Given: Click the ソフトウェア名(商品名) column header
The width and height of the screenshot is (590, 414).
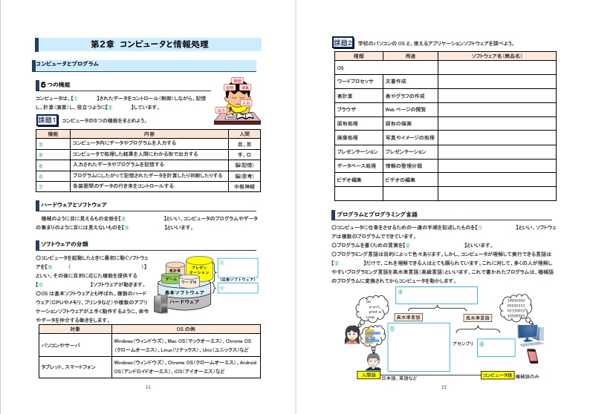Looking at the screenshot, I should coord(497,56).
